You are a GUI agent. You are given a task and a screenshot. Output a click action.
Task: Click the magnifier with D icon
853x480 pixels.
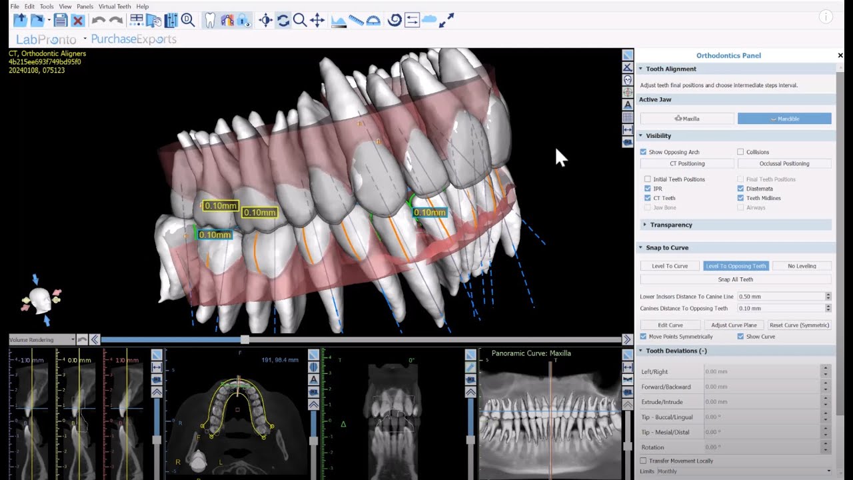[x=188, y=21]
